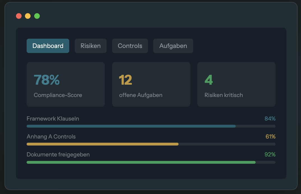Click the Dokumente freigegeben label
This screenshot has width=301, height=194.
tap(58, 154)
